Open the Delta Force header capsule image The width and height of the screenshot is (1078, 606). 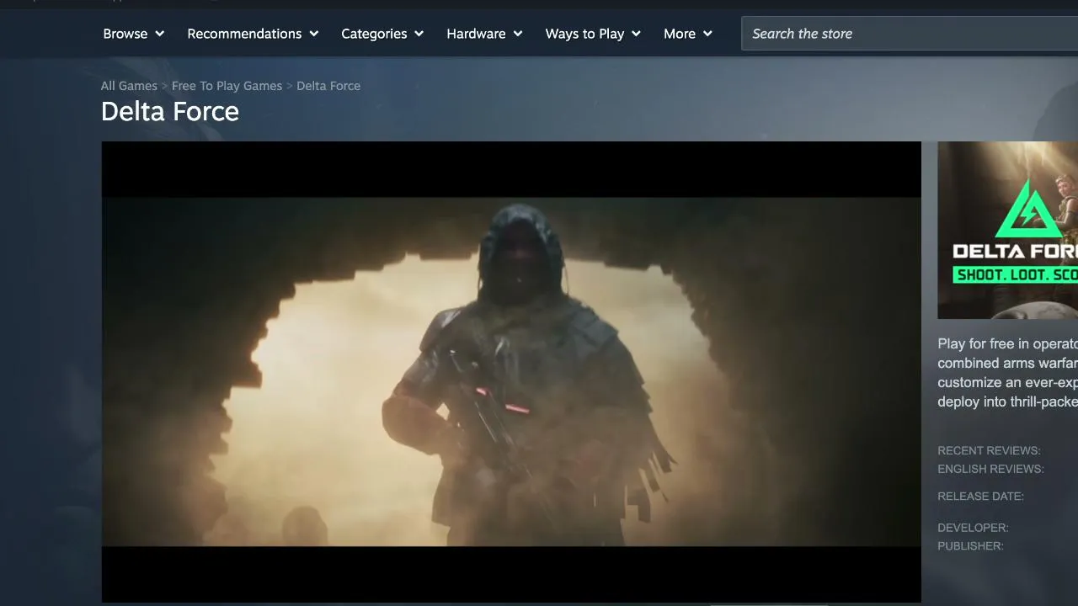point(1007,230)
